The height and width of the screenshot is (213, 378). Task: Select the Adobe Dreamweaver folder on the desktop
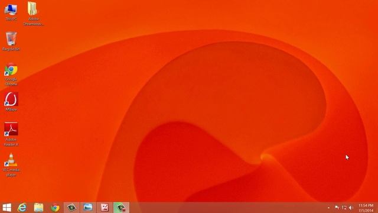click(33, 14)
